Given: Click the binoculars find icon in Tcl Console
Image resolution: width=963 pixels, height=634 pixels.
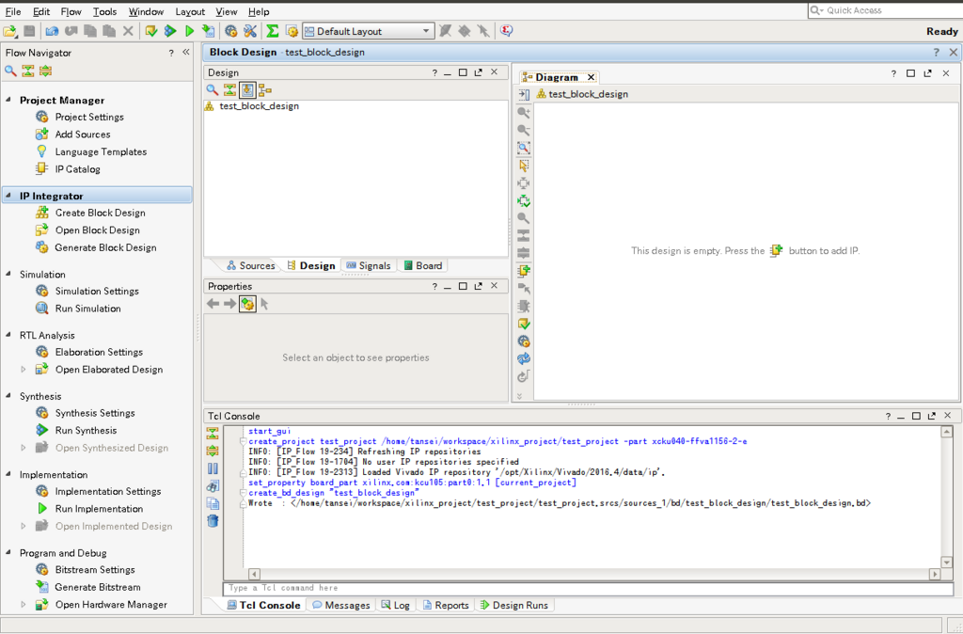Looking at the screenshot, I should [x=213, y=486].
